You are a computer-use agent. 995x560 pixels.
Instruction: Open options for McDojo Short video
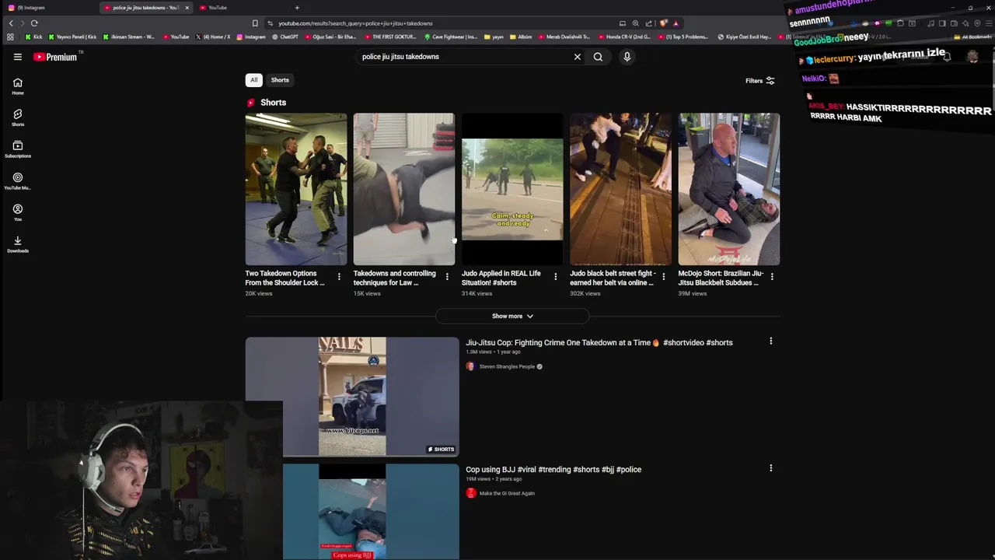coord(771,277)
